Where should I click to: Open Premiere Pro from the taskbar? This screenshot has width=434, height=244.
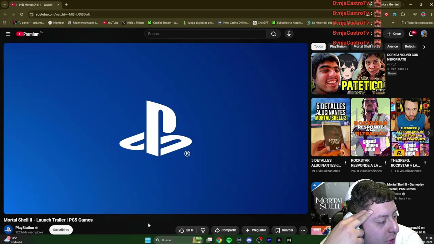[269, 240]
